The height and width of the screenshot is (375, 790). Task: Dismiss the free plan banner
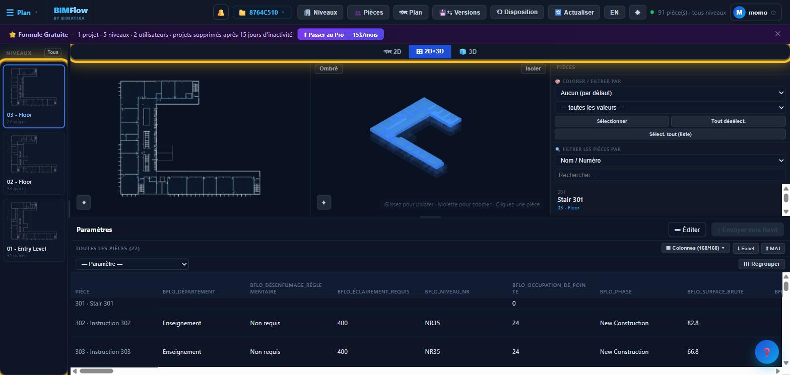click(x=778, y=34)
